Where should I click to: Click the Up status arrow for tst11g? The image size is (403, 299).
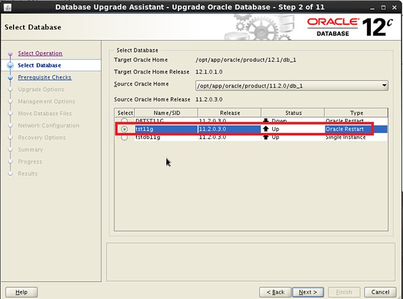tap(266, 129)
